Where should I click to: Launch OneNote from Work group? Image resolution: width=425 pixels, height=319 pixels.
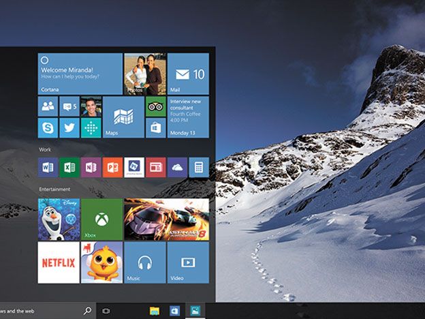coord(91,168)
